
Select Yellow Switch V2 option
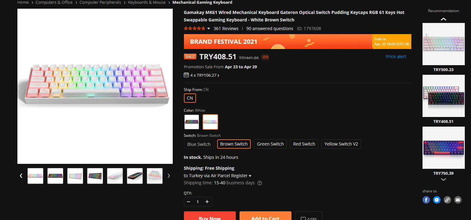(341, 144)
